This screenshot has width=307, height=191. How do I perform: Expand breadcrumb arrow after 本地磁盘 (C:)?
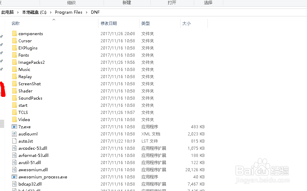click(x=51, y=12)
